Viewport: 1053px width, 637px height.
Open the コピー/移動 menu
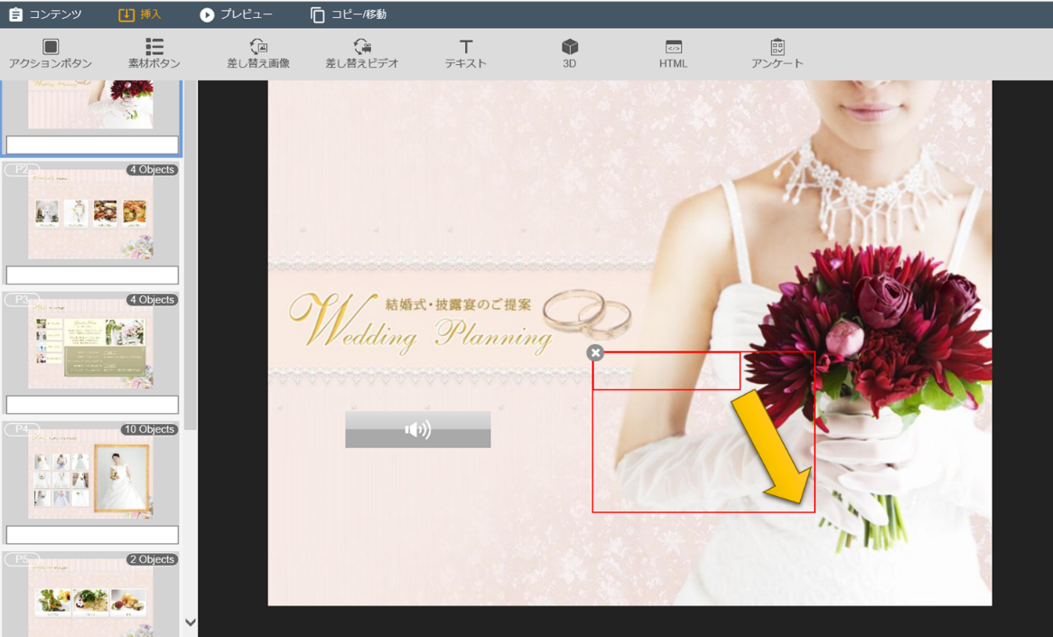click(349, 14)
